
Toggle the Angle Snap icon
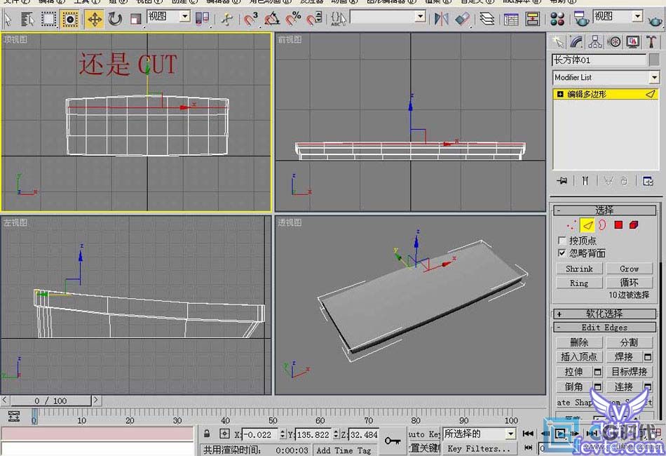pos(272,19)
